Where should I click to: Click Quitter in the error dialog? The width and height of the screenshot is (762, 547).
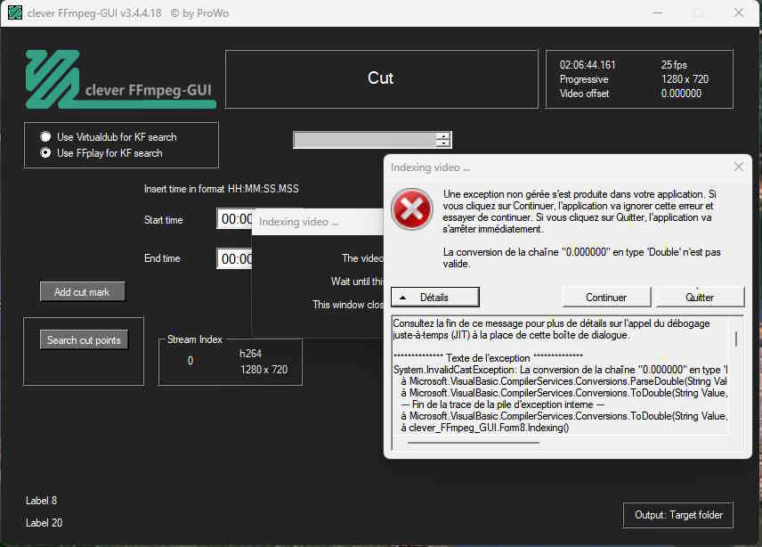pos(700,297)
